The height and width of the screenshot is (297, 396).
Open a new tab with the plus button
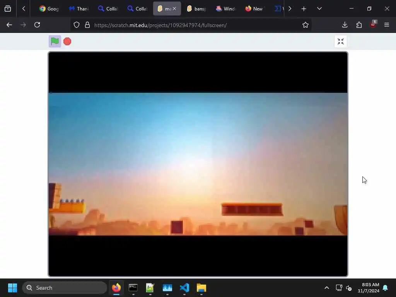tap(304, 9)
